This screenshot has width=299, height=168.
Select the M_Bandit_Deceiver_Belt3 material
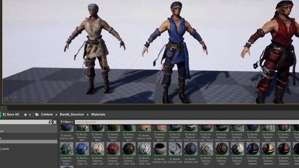pyautogui.click(x=113, y=133)
